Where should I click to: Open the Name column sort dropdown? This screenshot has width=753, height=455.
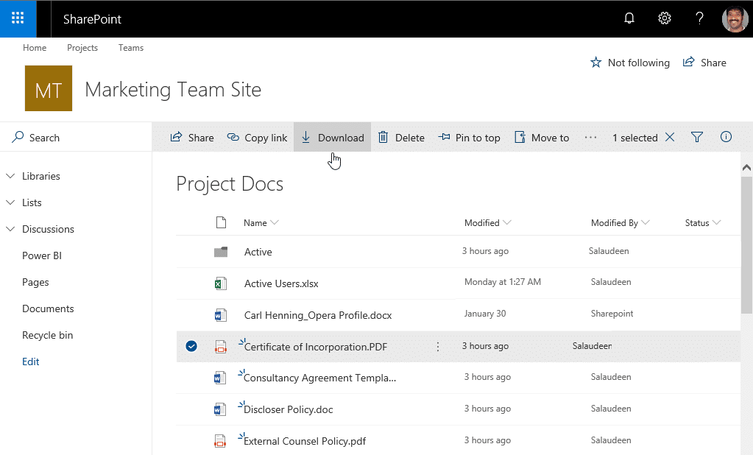275,222
